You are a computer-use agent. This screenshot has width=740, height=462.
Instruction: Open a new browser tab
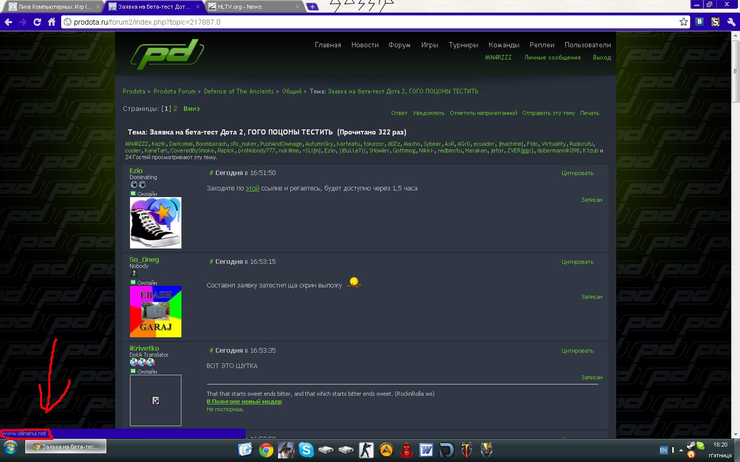[312, 7]
